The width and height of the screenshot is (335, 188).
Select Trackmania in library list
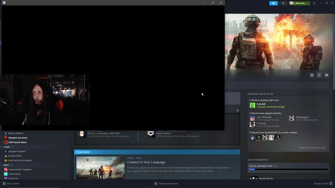click(x=14, y=174)
